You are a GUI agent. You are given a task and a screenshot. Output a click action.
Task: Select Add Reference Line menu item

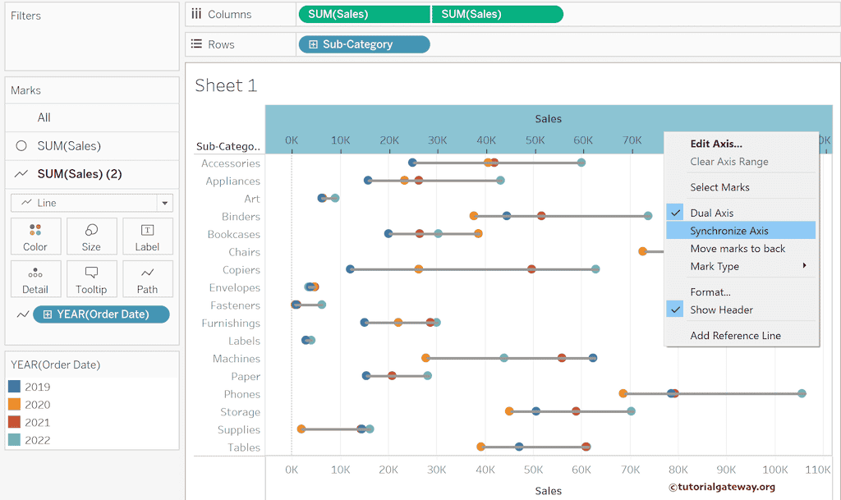pyautogui.click(x=735, y=335)
